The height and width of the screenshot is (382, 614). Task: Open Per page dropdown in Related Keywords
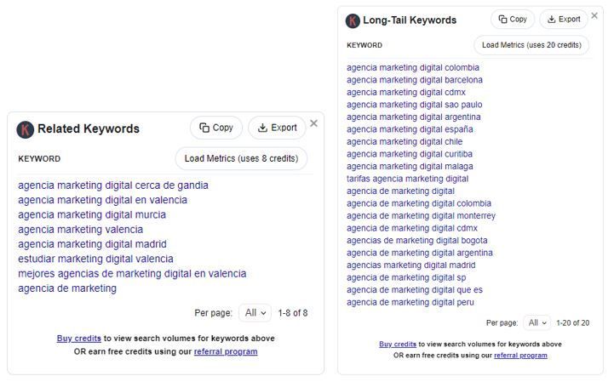pyautogui.click(x=255, y=313)
